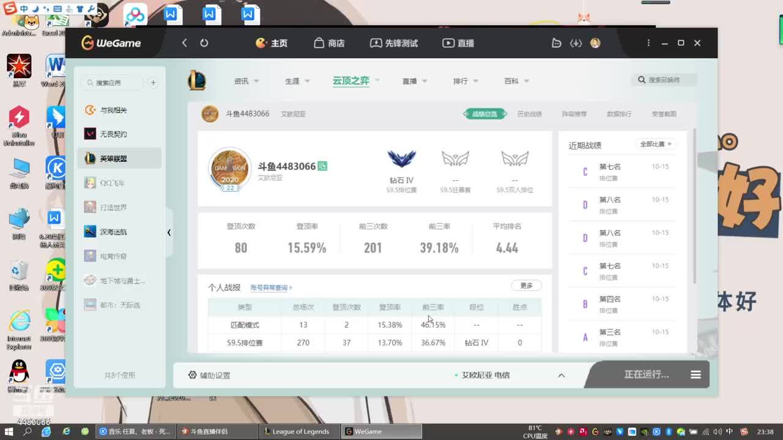
Task: Open the 第三名 match record
Action: pyautogui.click(x=622, y=337)
